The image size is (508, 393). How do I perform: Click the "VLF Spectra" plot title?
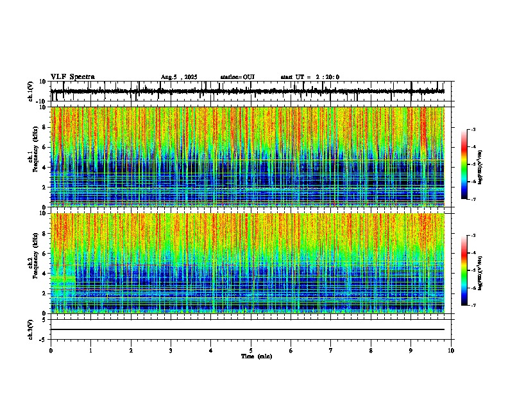[x=72, y=77]
